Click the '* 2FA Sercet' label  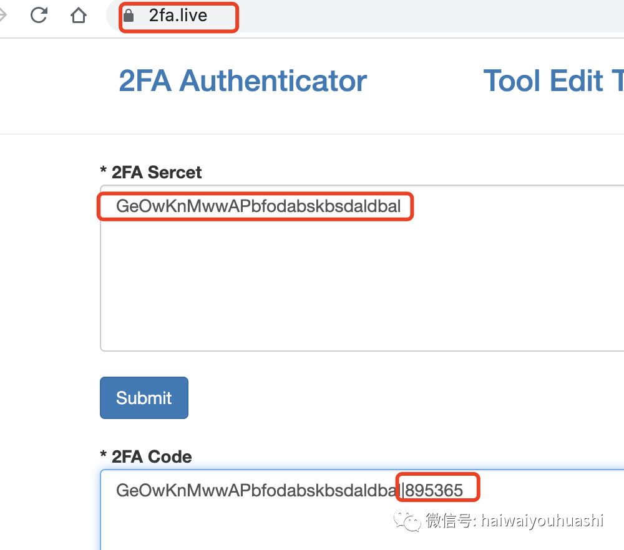click(x=151, y=173)
